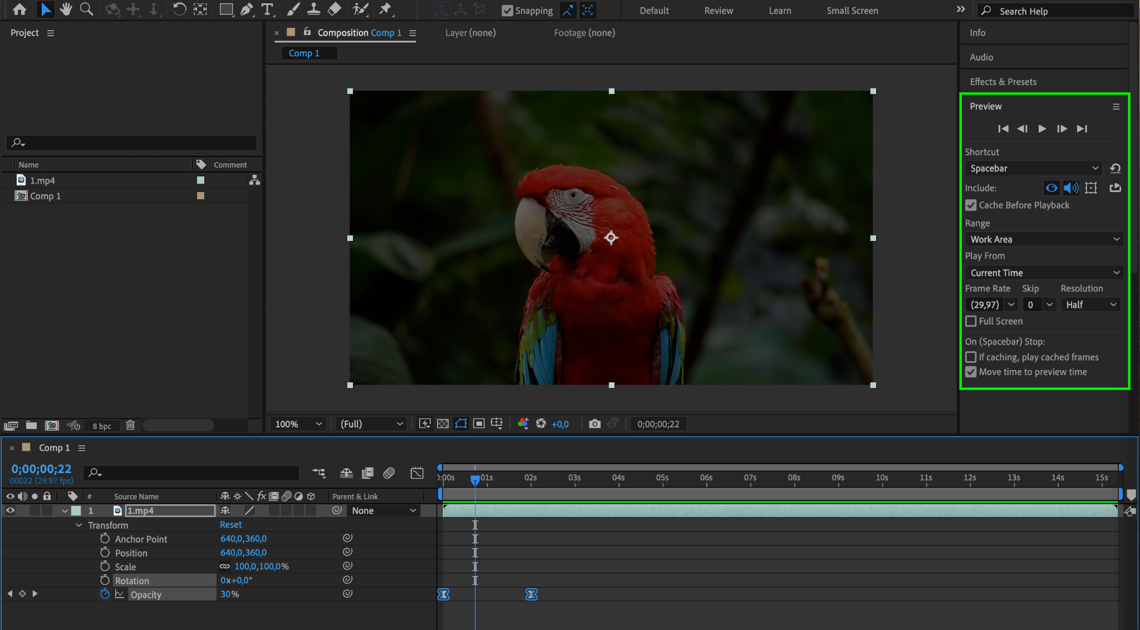Open the preview Resolution Half dropdown

pos(1090,304)
